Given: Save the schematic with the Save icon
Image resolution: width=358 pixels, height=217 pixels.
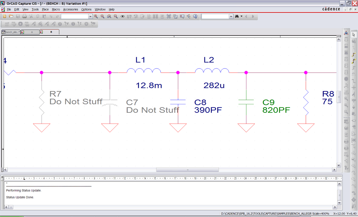Looking at the screenshot, I should pos(18,16).
